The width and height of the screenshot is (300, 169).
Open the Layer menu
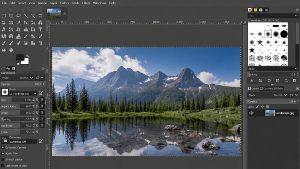(53, 3)
